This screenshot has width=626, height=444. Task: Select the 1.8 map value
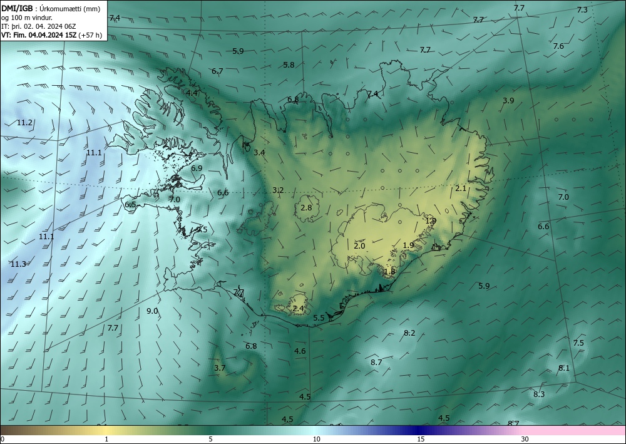[x=389, y=272]
